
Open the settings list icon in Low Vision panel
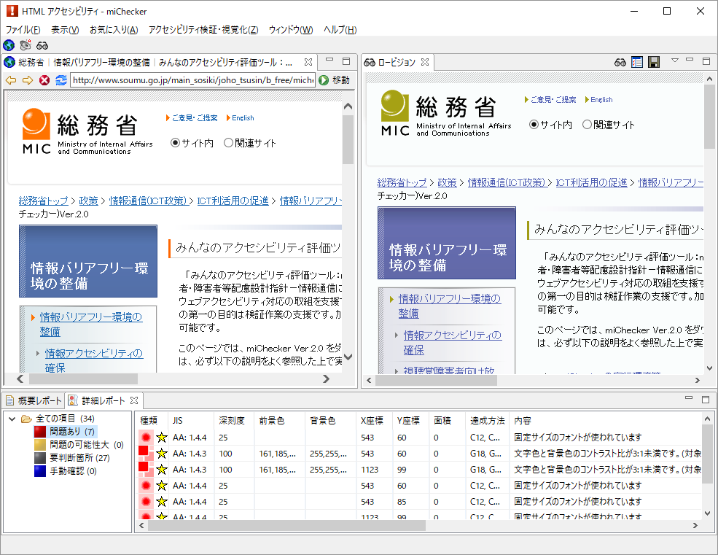pos(637,62)
